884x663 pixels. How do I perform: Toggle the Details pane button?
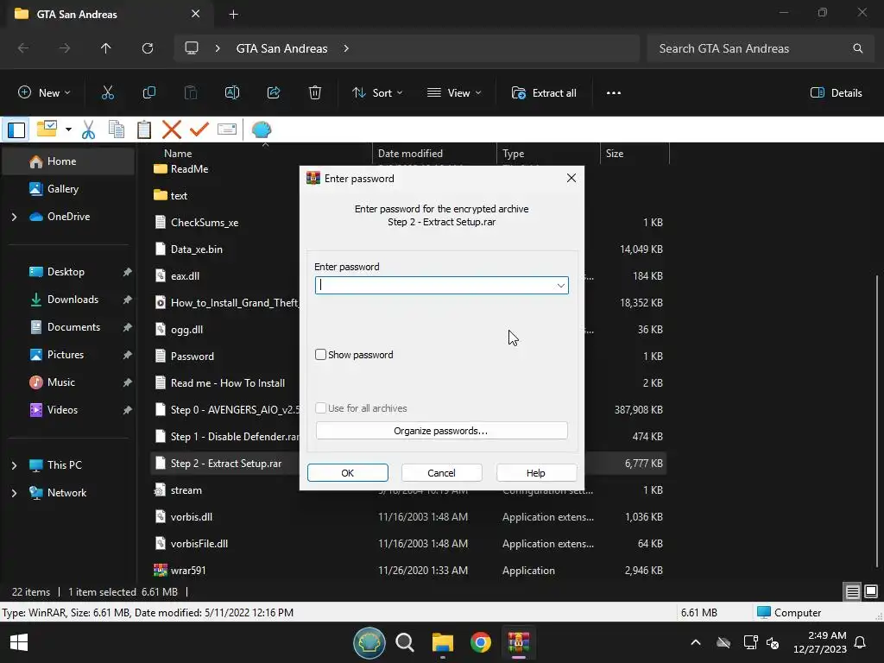(836, 93)
